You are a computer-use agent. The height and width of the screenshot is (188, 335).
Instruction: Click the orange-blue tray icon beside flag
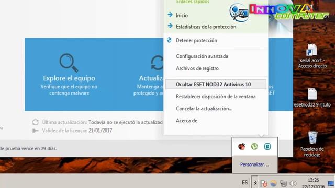pyautogui.click(x=273, y=183)
